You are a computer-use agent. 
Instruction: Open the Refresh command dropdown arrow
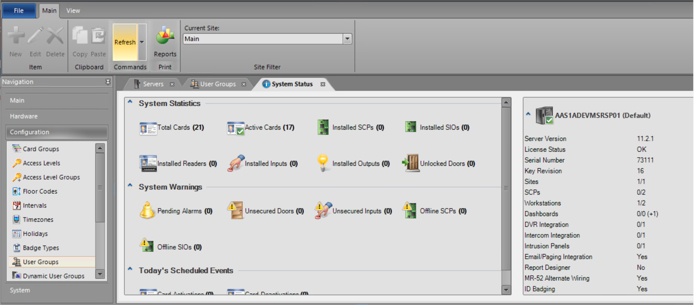click(142, 42)
